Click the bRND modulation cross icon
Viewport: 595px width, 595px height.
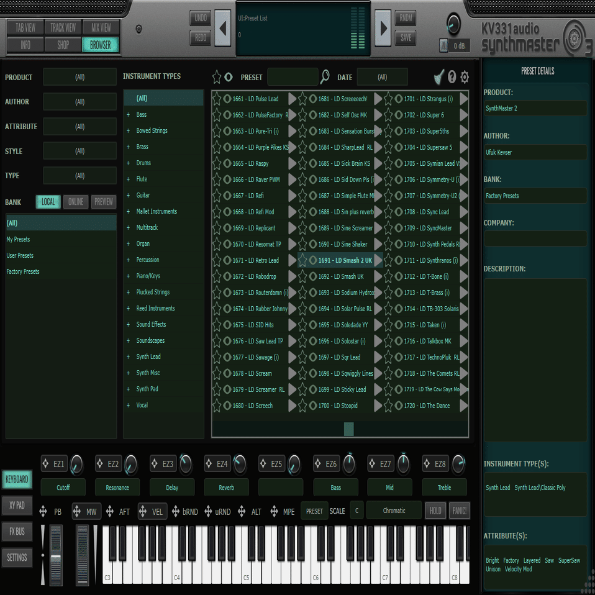pos(176,512)
